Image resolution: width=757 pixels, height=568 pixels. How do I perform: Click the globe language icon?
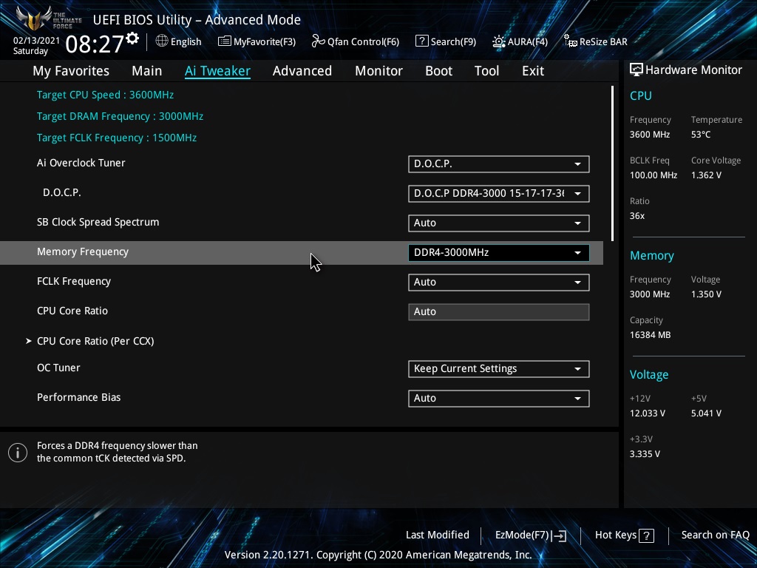[162, 41]
